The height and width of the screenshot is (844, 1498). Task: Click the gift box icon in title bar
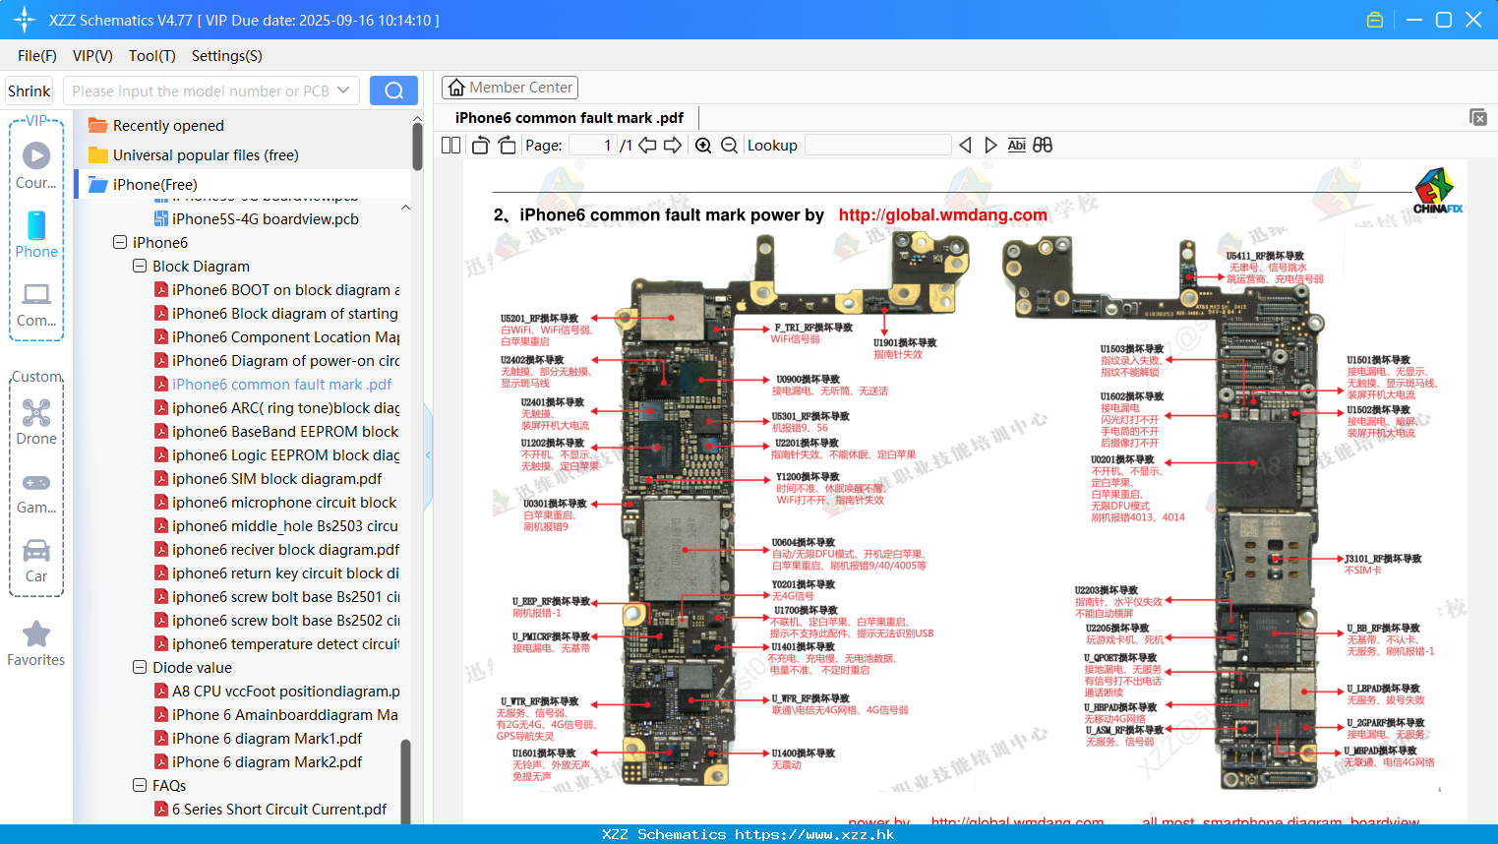pyautogui.click(x=1375, y=20)
